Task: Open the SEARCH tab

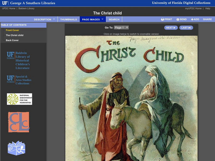Action: point(114,19)
